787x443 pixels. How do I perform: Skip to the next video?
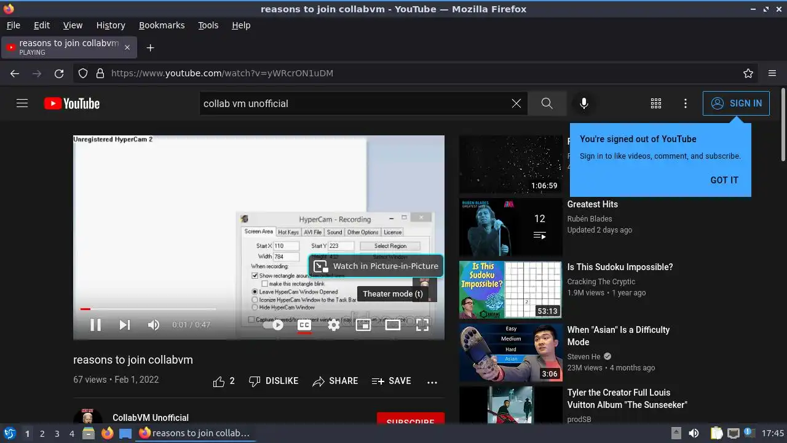(x=125, y=325)
